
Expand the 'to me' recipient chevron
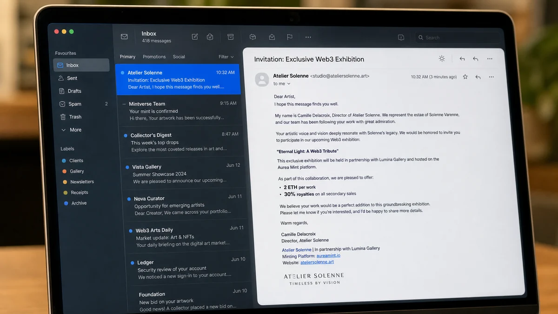tap(289, 84)
